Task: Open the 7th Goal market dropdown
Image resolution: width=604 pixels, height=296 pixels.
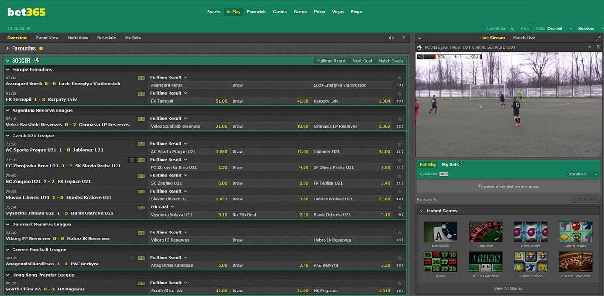Action: tap(162, 207)
